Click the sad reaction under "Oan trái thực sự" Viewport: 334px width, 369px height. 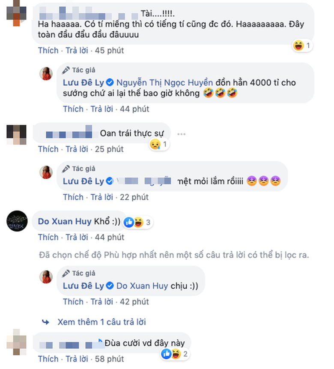point(155,144)
